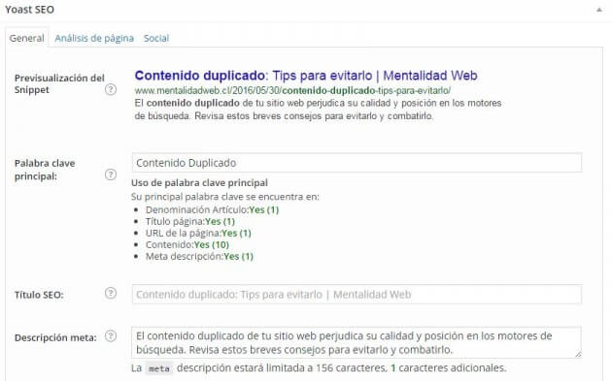The image size is (612, 381).
Task: Open help icon beside Previsualización del Snippet
Action: click(x=111, y=89)
